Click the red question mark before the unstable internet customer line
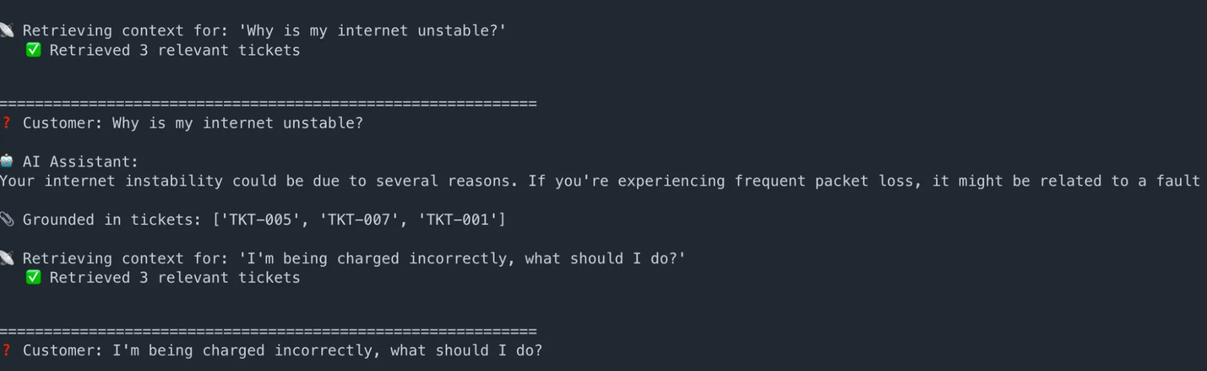Viewport: 1207px width, 371px height. point(7,123)
